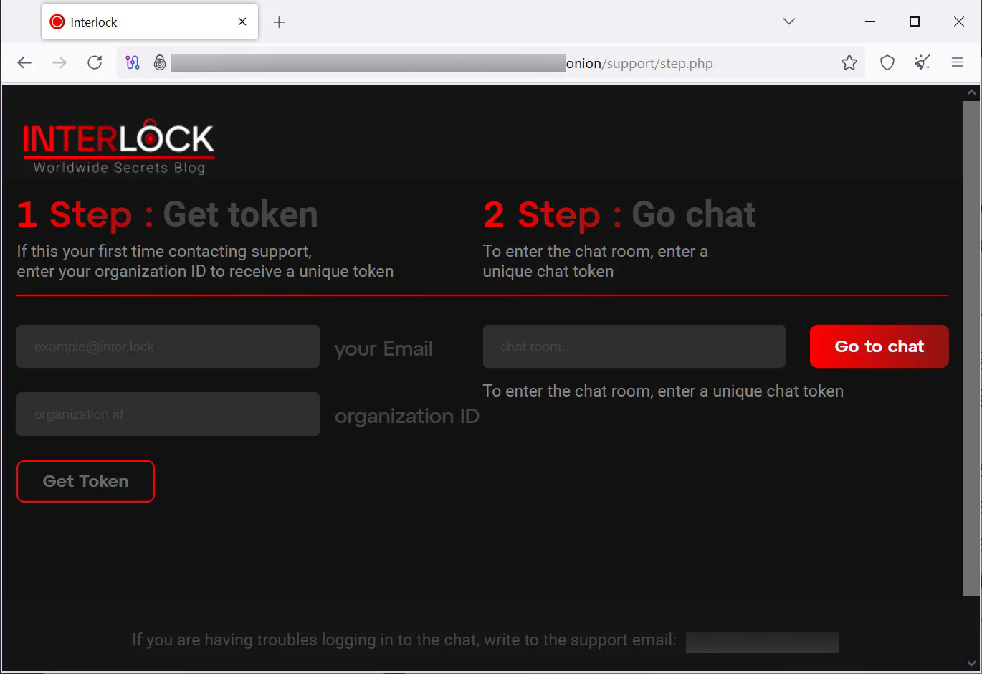Screen dimensions: 982x674
Task: Click the onion padlock site security icon
Action: 160,62
